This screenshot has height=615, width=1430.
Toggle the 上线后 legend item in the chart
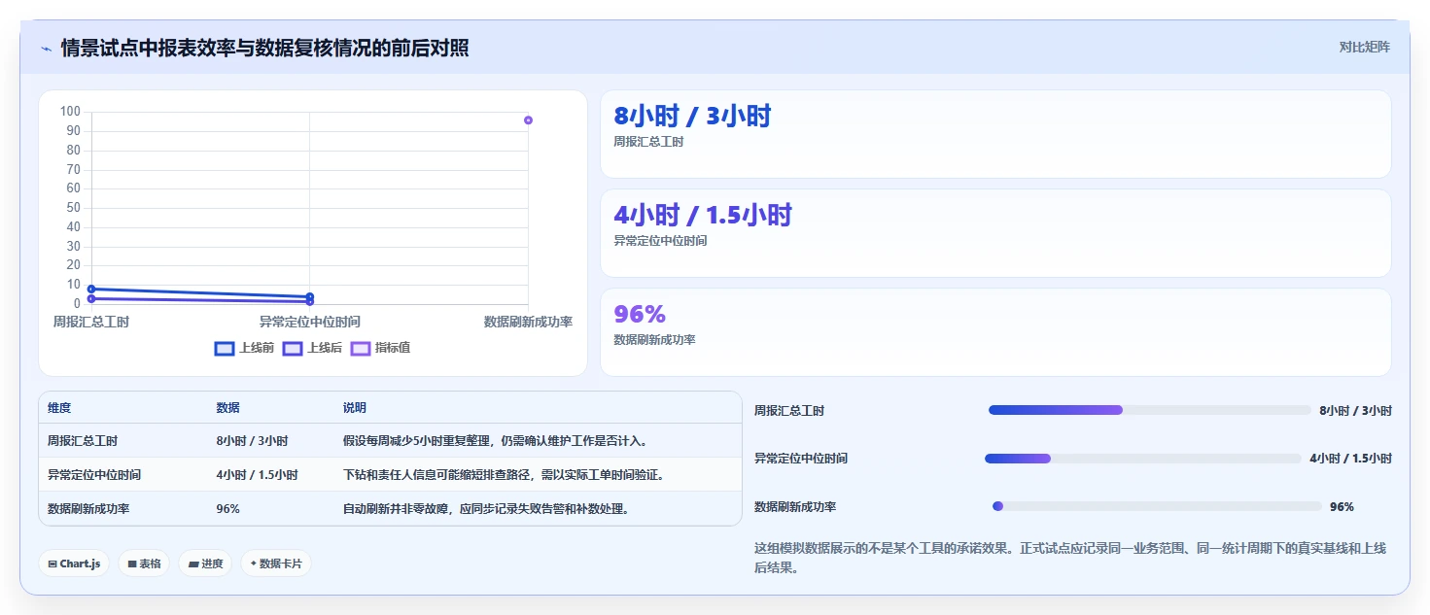coord(312,348)
